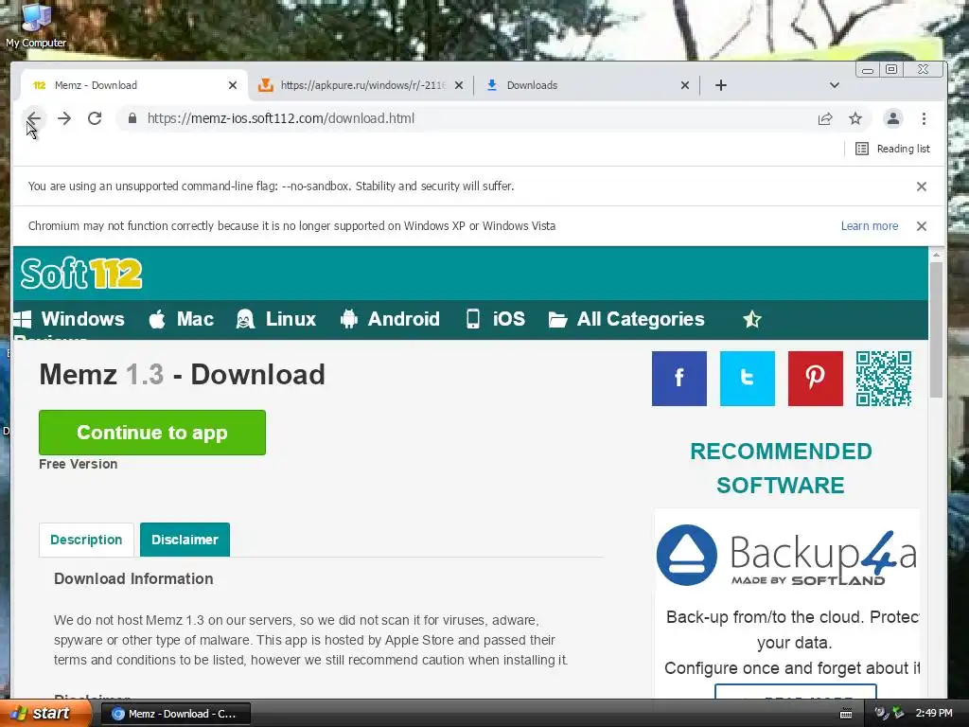This screenshot has height=727, width=969.
Task: Click the star icon in site navigation
Action: 751,320
